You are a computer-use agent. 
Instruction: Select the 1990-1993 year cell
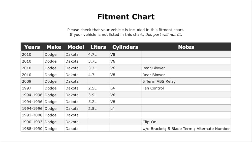coord(32,122)
